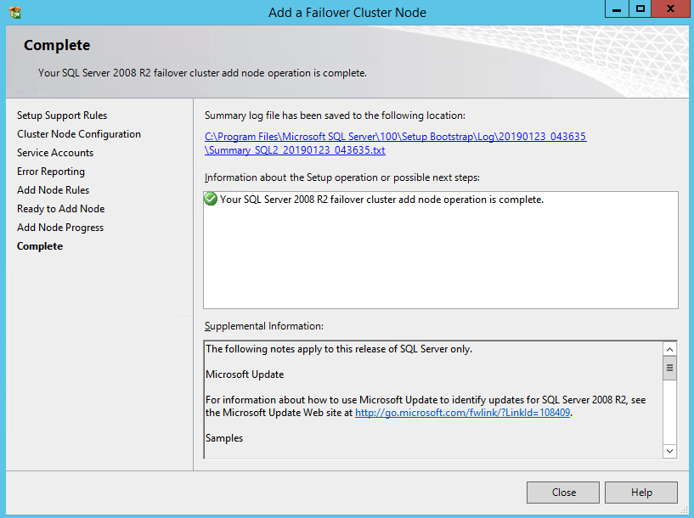Select the bold Complete step in sidebar
Viewport: 694px width, 518px height.
coord(40,246)
